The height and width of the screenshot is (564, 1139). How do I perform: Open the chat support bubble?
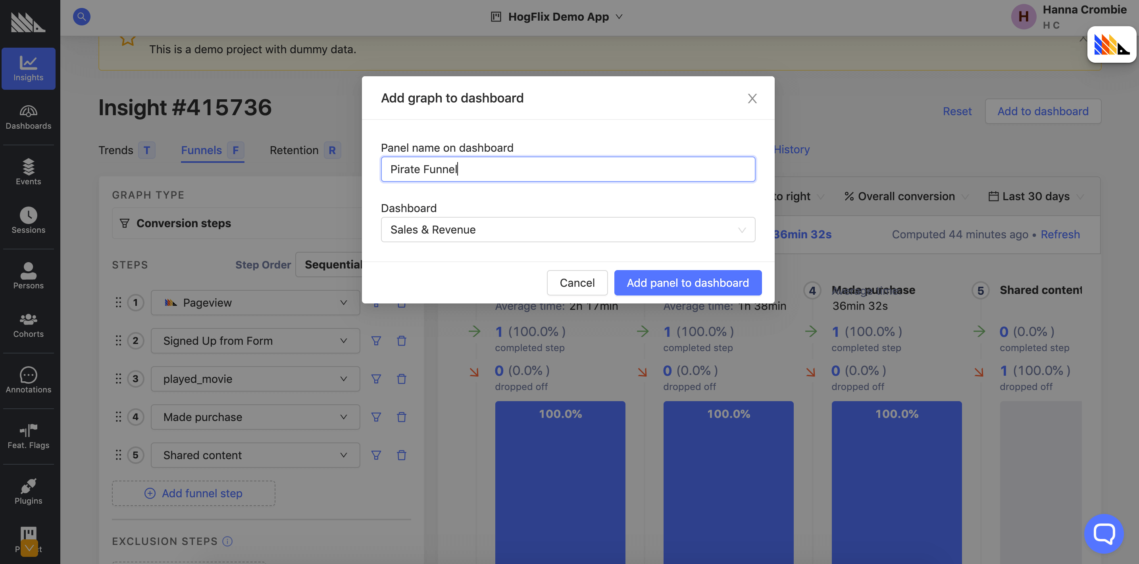(1103, 533)
